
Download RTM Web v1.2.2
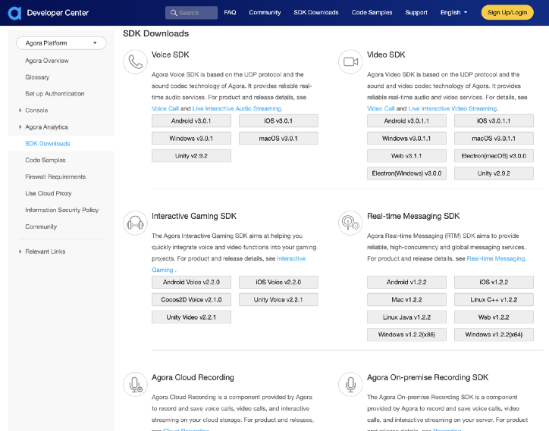(x=494, y=317)
